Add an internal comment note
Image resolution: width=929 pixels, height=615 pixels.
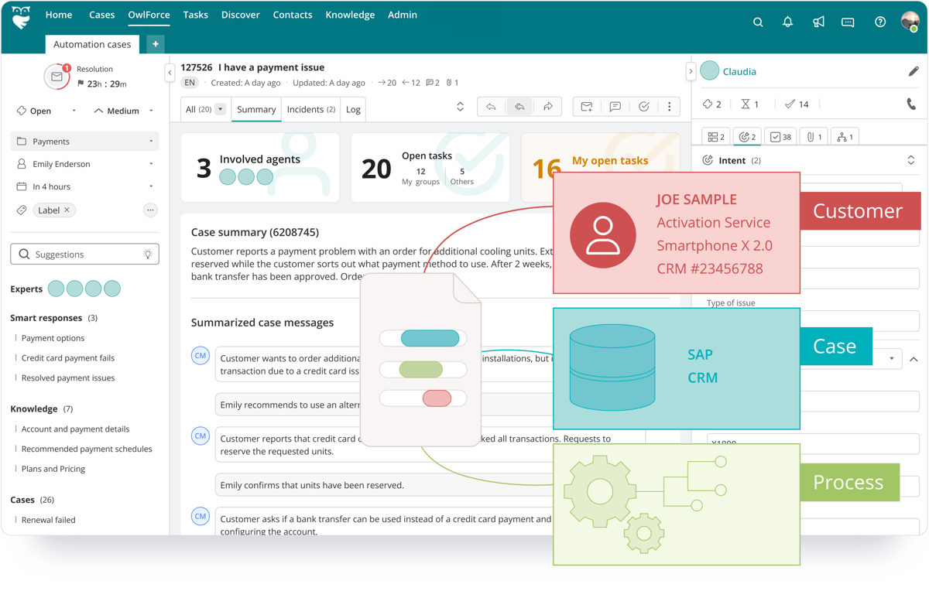click(615, 107)
